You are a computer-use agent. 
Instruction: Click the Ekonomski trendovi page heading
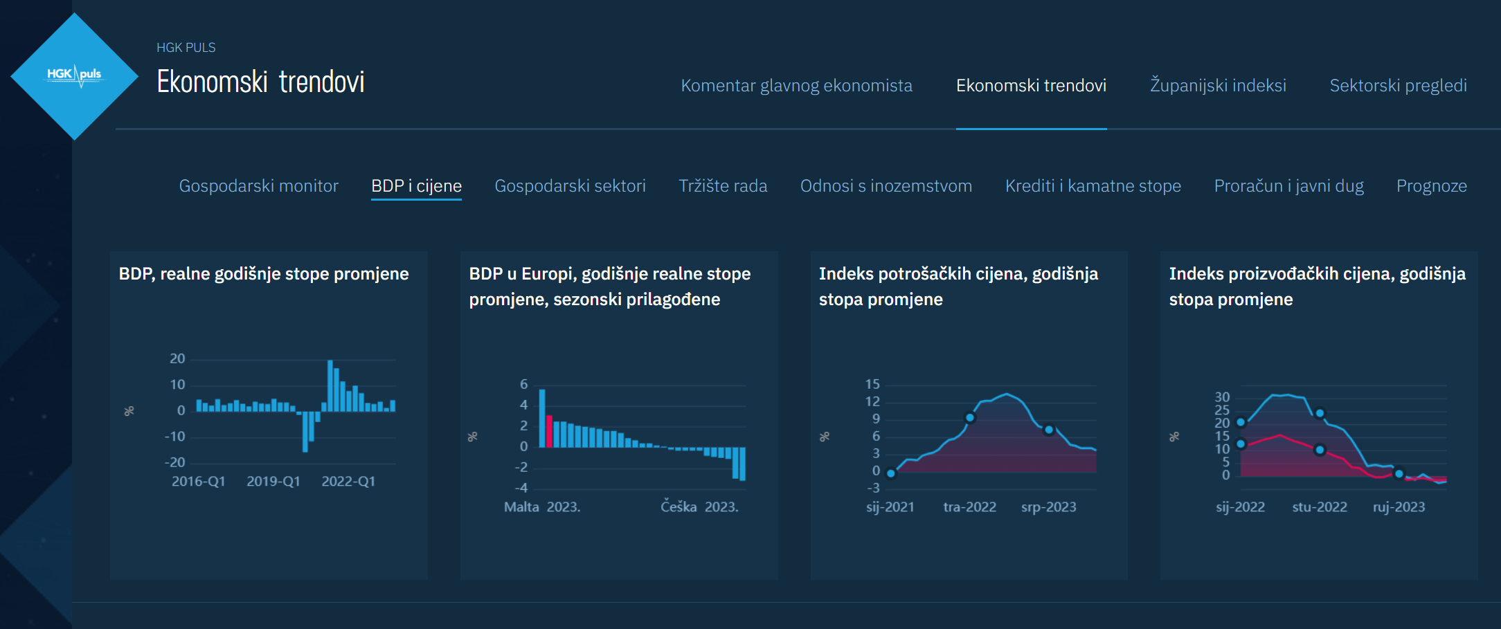click(260, 82)
